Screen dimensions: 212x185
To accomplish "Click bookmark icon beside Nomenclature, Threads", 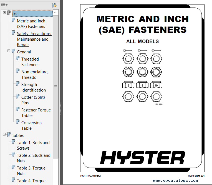I will 18,71.
